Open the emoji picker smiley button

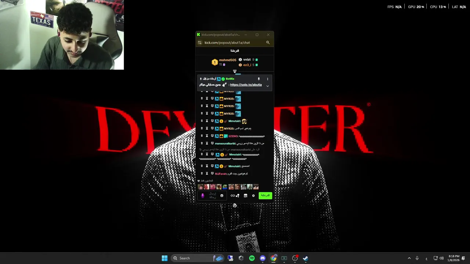[222, 195]
